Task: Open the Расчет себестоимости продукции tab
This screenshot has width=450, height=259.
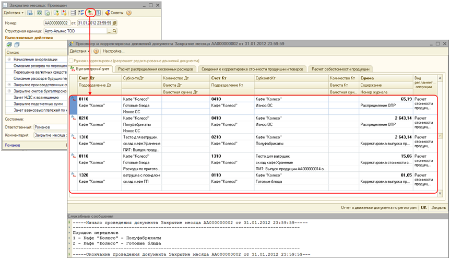Action: 340,69
